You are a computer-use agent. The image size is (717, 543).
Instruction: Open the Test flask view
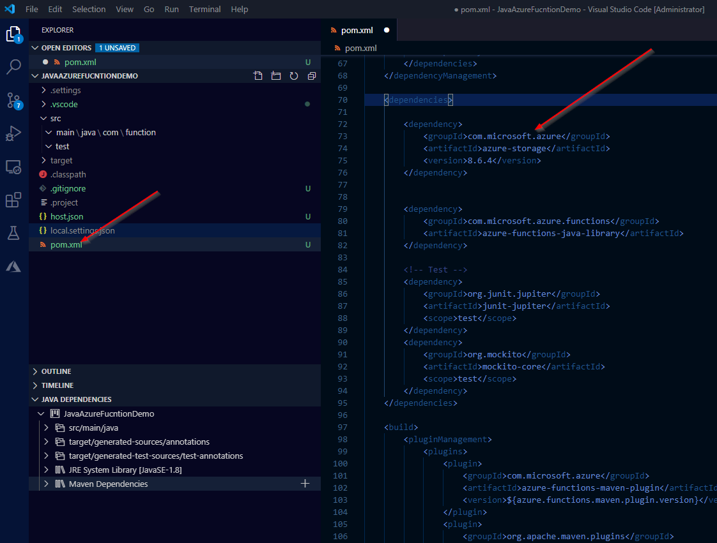tap(14, 234)
